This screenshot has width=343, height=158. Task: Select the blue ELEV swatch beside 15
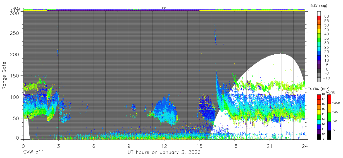pyautogui.click(x=319, y=58)
